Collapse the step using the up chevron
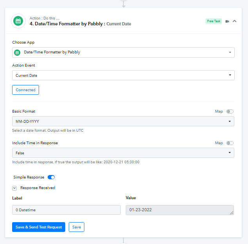 tap(235, 21)
